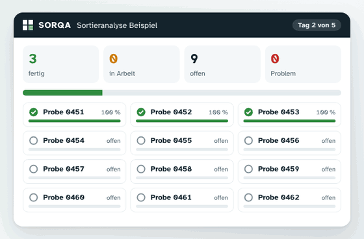Click the '100 %' value on Probe 0453
This screenshot has width=364, height=239.
(326, 112)
